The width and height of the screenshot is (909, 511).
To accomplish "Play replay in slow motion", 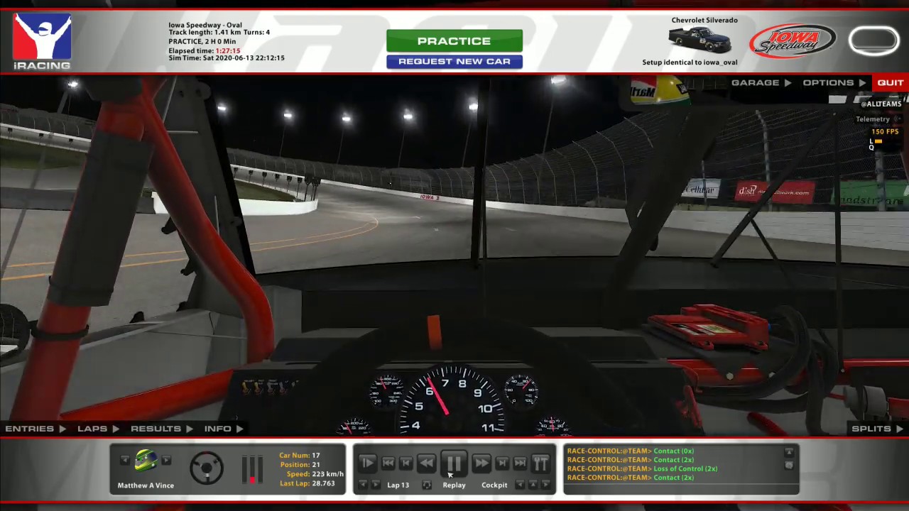I will tap(367, 463).
